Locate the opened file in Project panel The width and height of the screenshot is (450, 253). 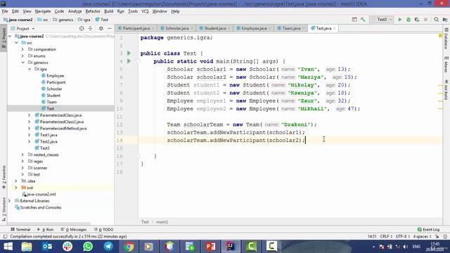(82, 28)
